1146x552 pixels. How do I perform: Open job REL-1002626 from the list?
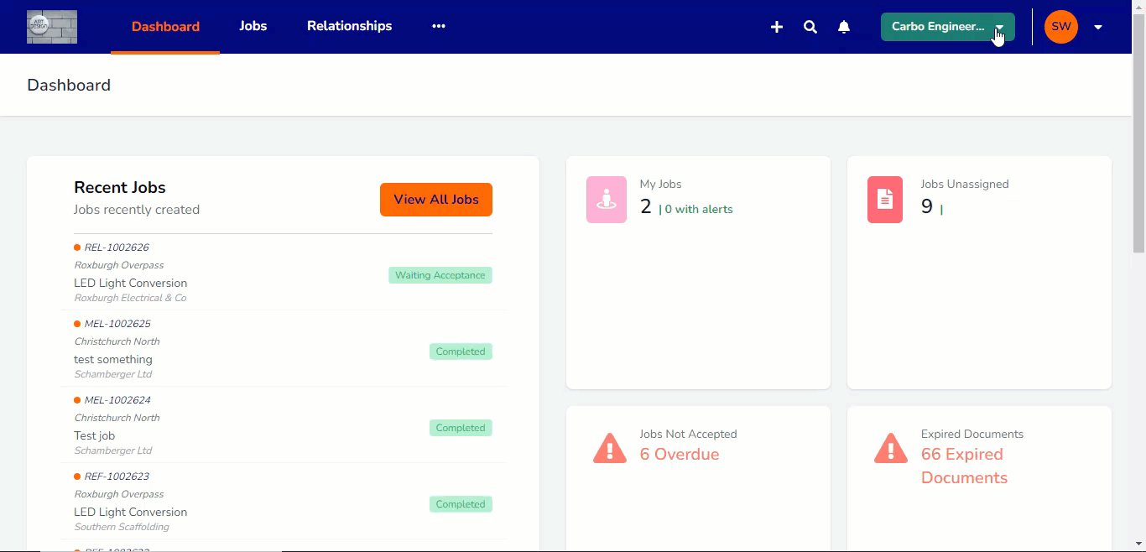117,247
